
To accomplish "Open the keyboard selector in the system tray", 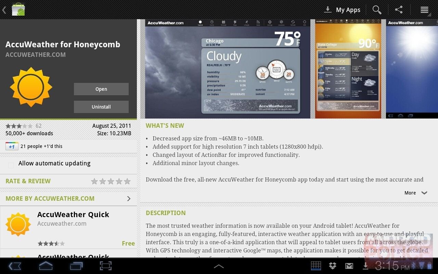I will (316, 265).
